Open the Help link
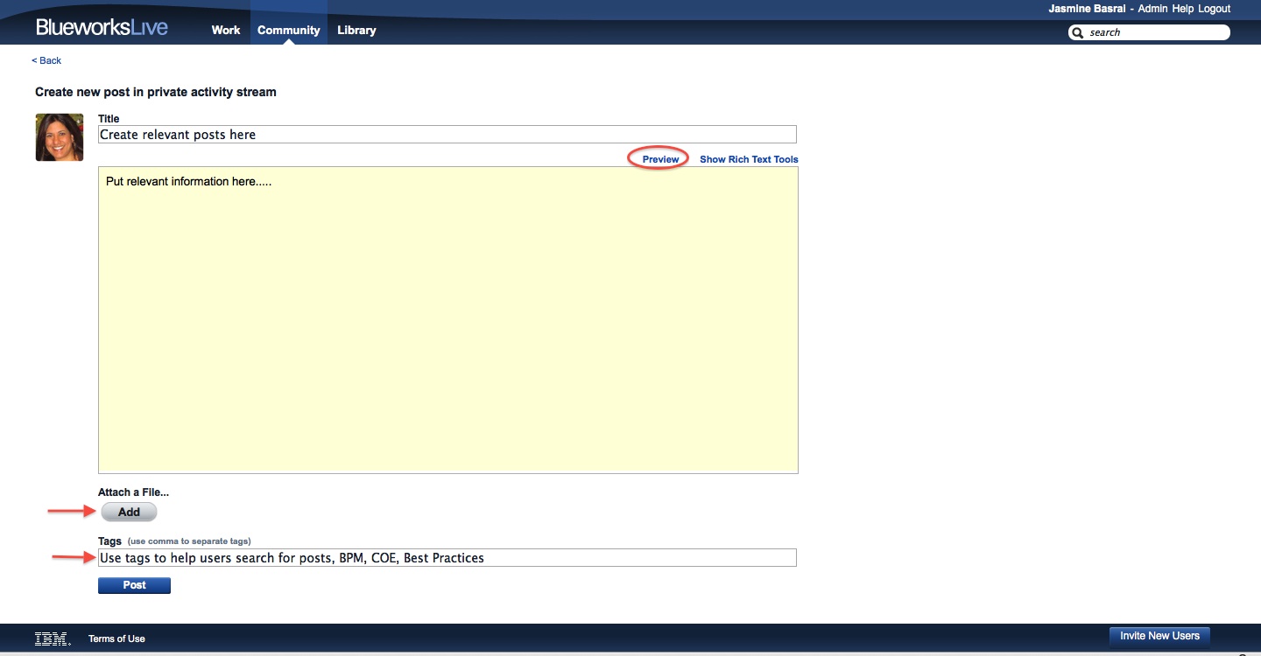Viewport: 1261px width, 656px height. 1183,9
